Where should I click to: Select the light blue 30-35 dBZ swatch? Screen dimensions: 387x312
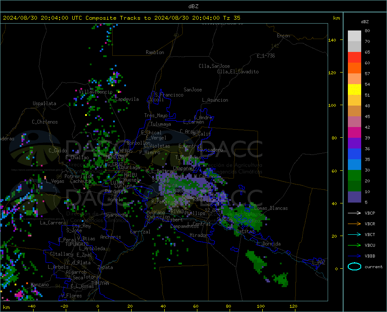pos(354,165)
